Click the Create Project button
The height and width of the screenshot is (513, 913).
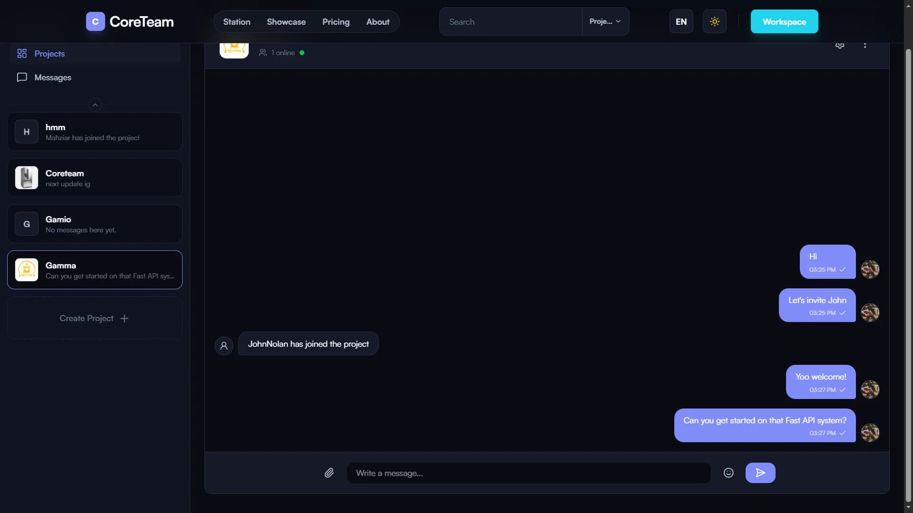[x=95, y=318]
